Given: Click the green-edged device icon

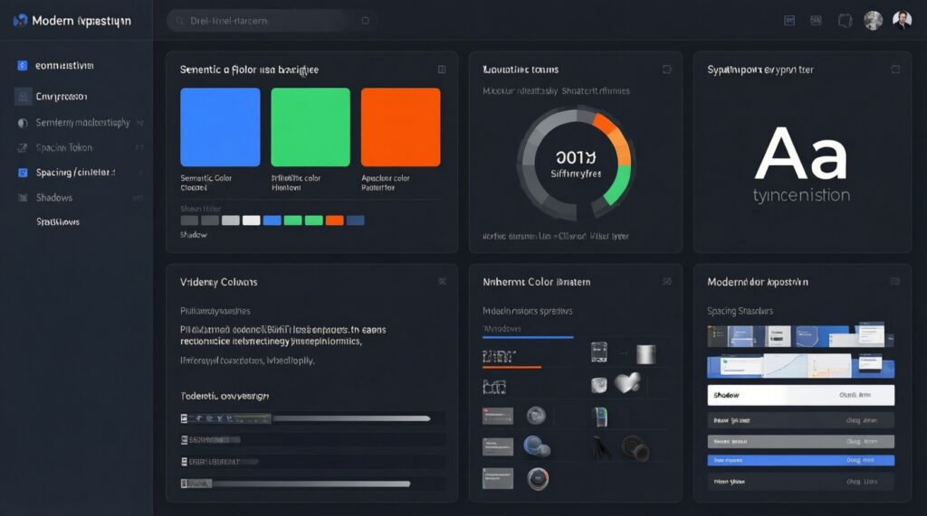Looking at the screenshot, I should click(x=599, y=417).
